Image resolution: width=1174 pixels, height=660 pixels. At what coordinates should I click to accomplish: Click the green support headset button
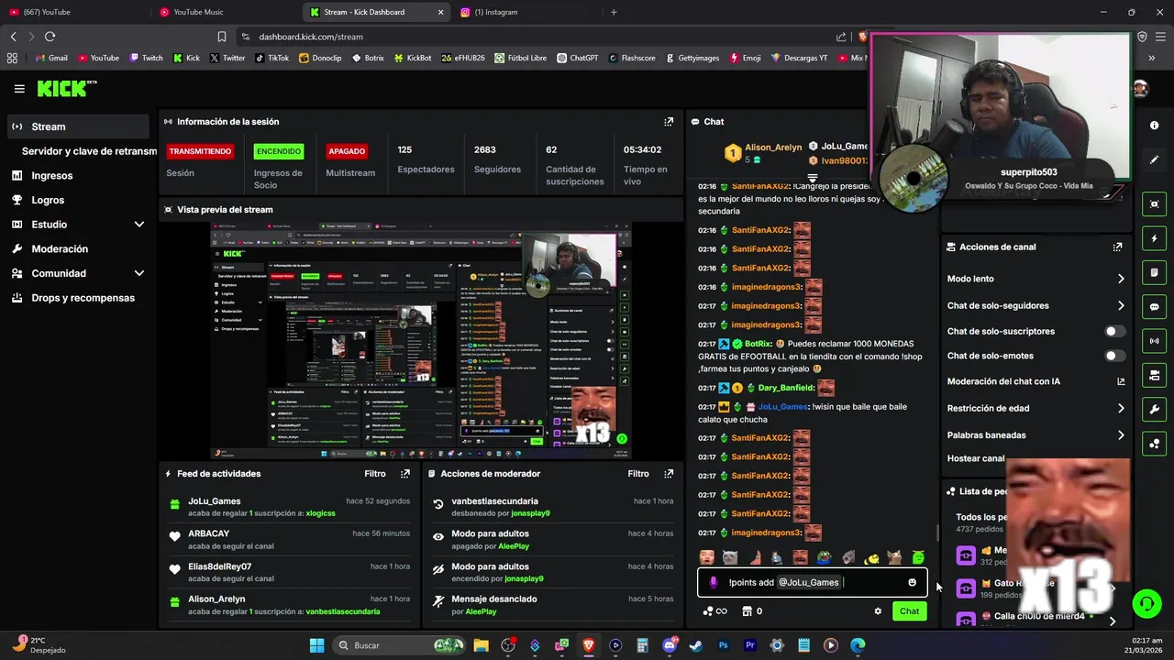point(1146,603)
